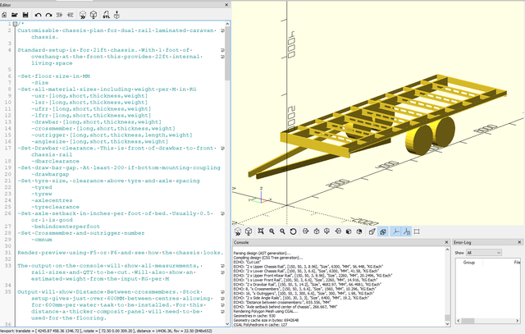Click the '-dbarclearance' line in editor
The height and width of the screenshot is (334, 525).
pos(55,161)
